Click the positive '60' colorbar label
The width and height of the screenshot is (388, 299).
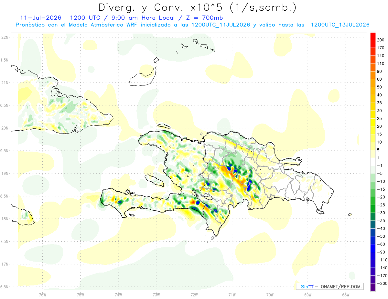click(380, 79)
